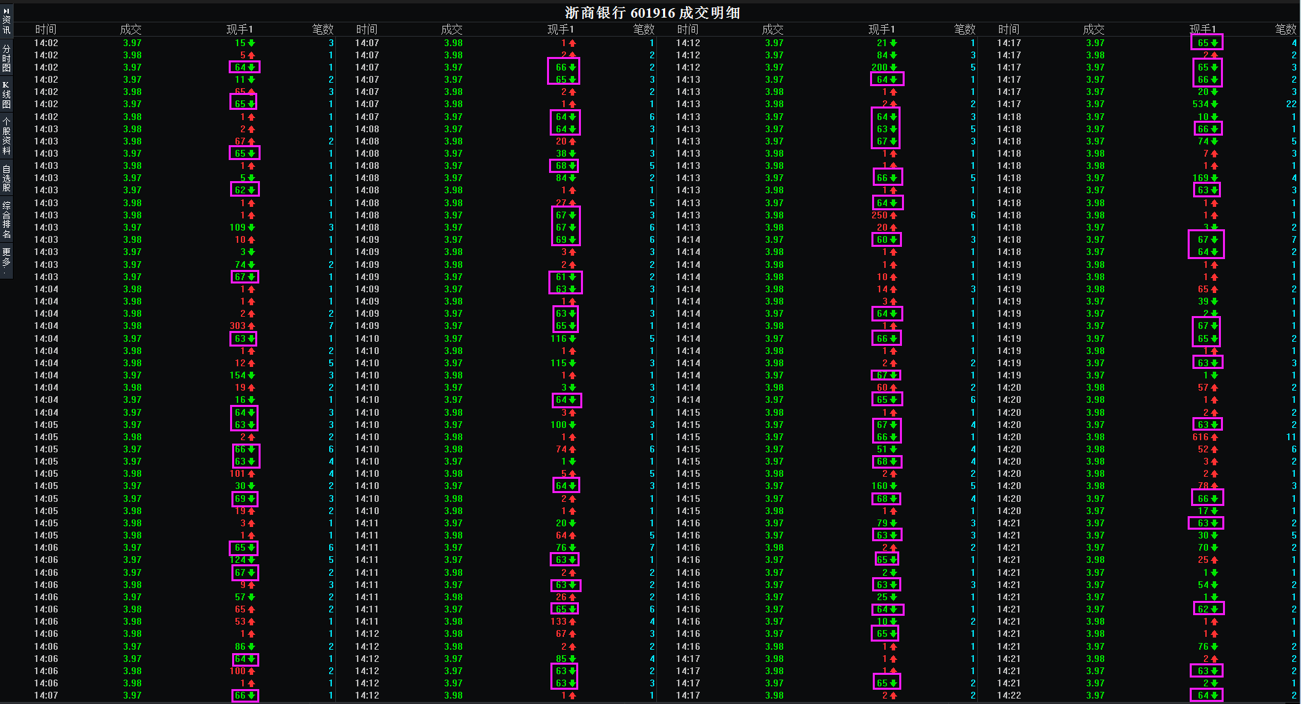Show the 更多 sidebar options
Viewport: 1301px width, 704px height.
click(6, 260)
